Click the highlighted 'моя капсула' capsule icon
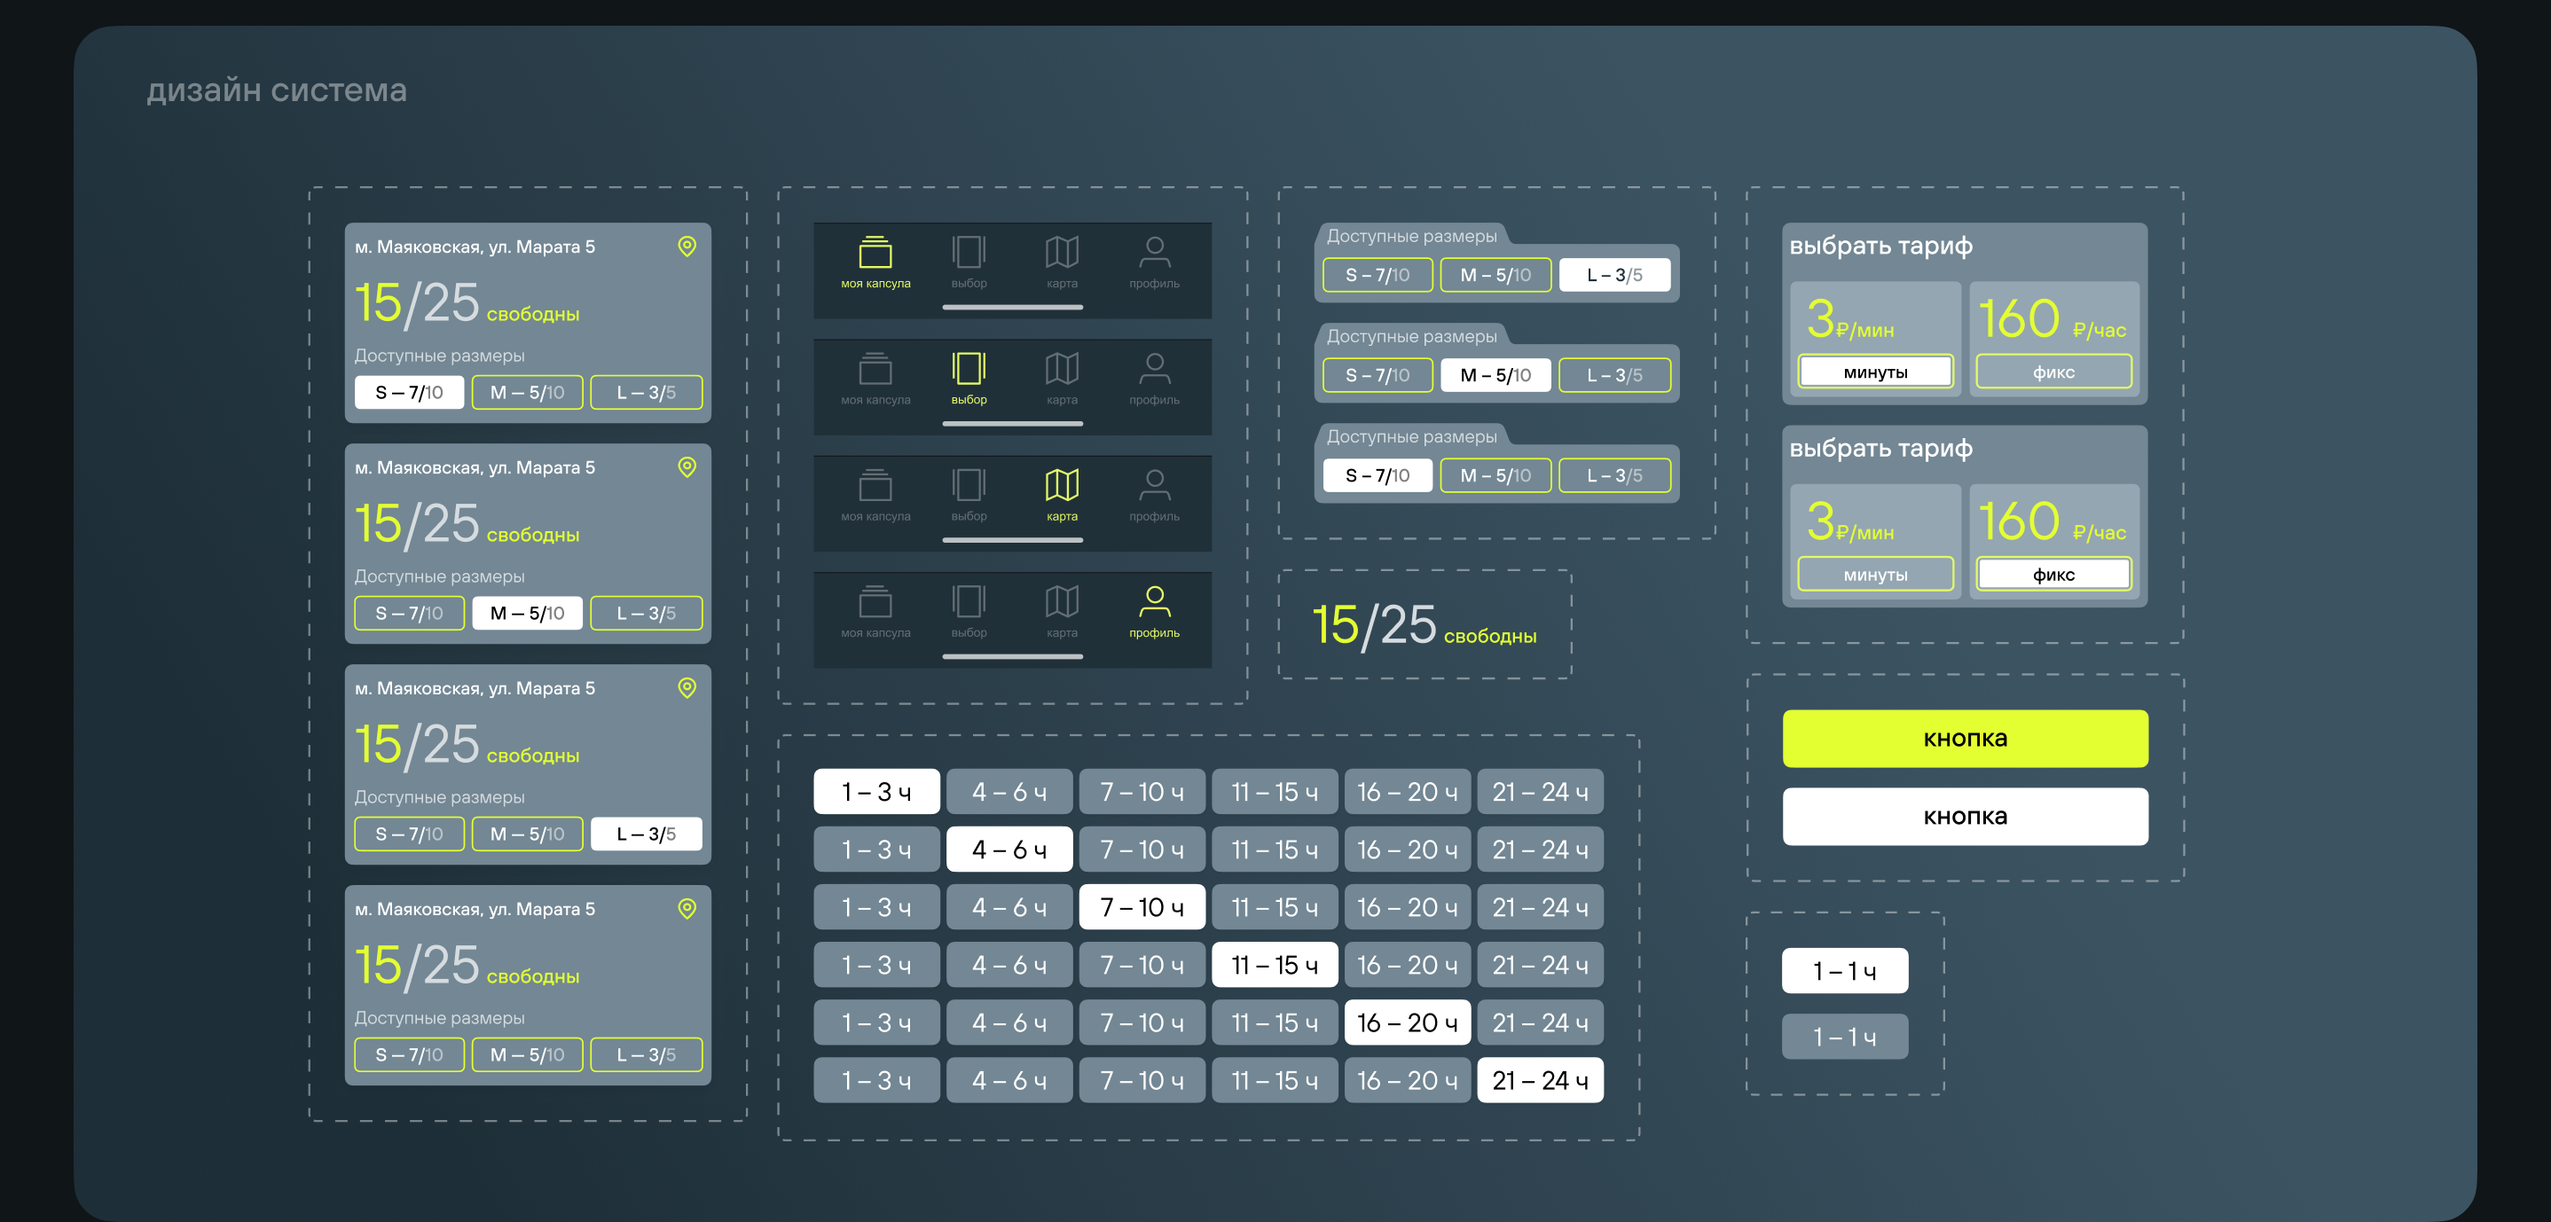Image resolution: width=2551 pixels, height=1222 pixels. 875,254
